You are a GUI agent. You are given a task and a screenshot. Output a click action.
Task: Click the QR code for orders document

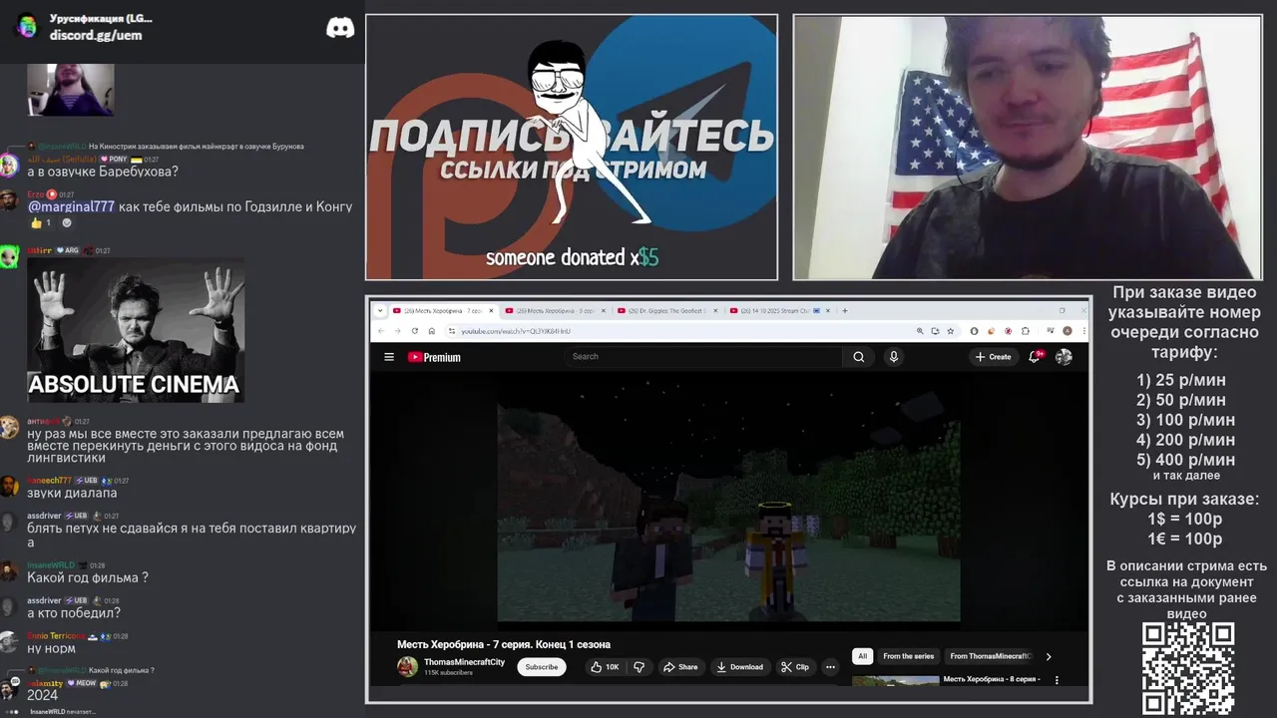(x=1188, y=668)
